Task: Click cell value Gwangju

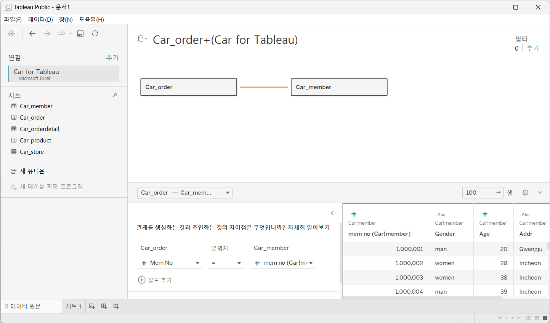Action: (x=531, y=249)
